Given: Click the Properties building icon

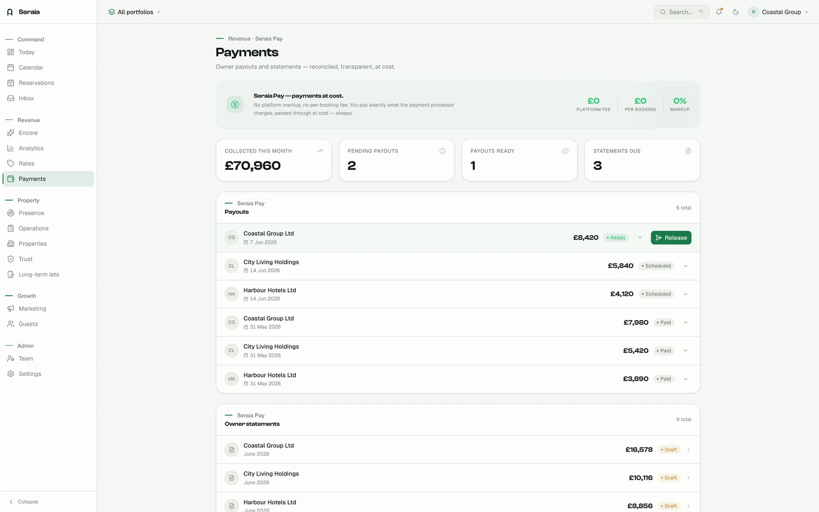Looking at the screenshot, I should (11, 244).
